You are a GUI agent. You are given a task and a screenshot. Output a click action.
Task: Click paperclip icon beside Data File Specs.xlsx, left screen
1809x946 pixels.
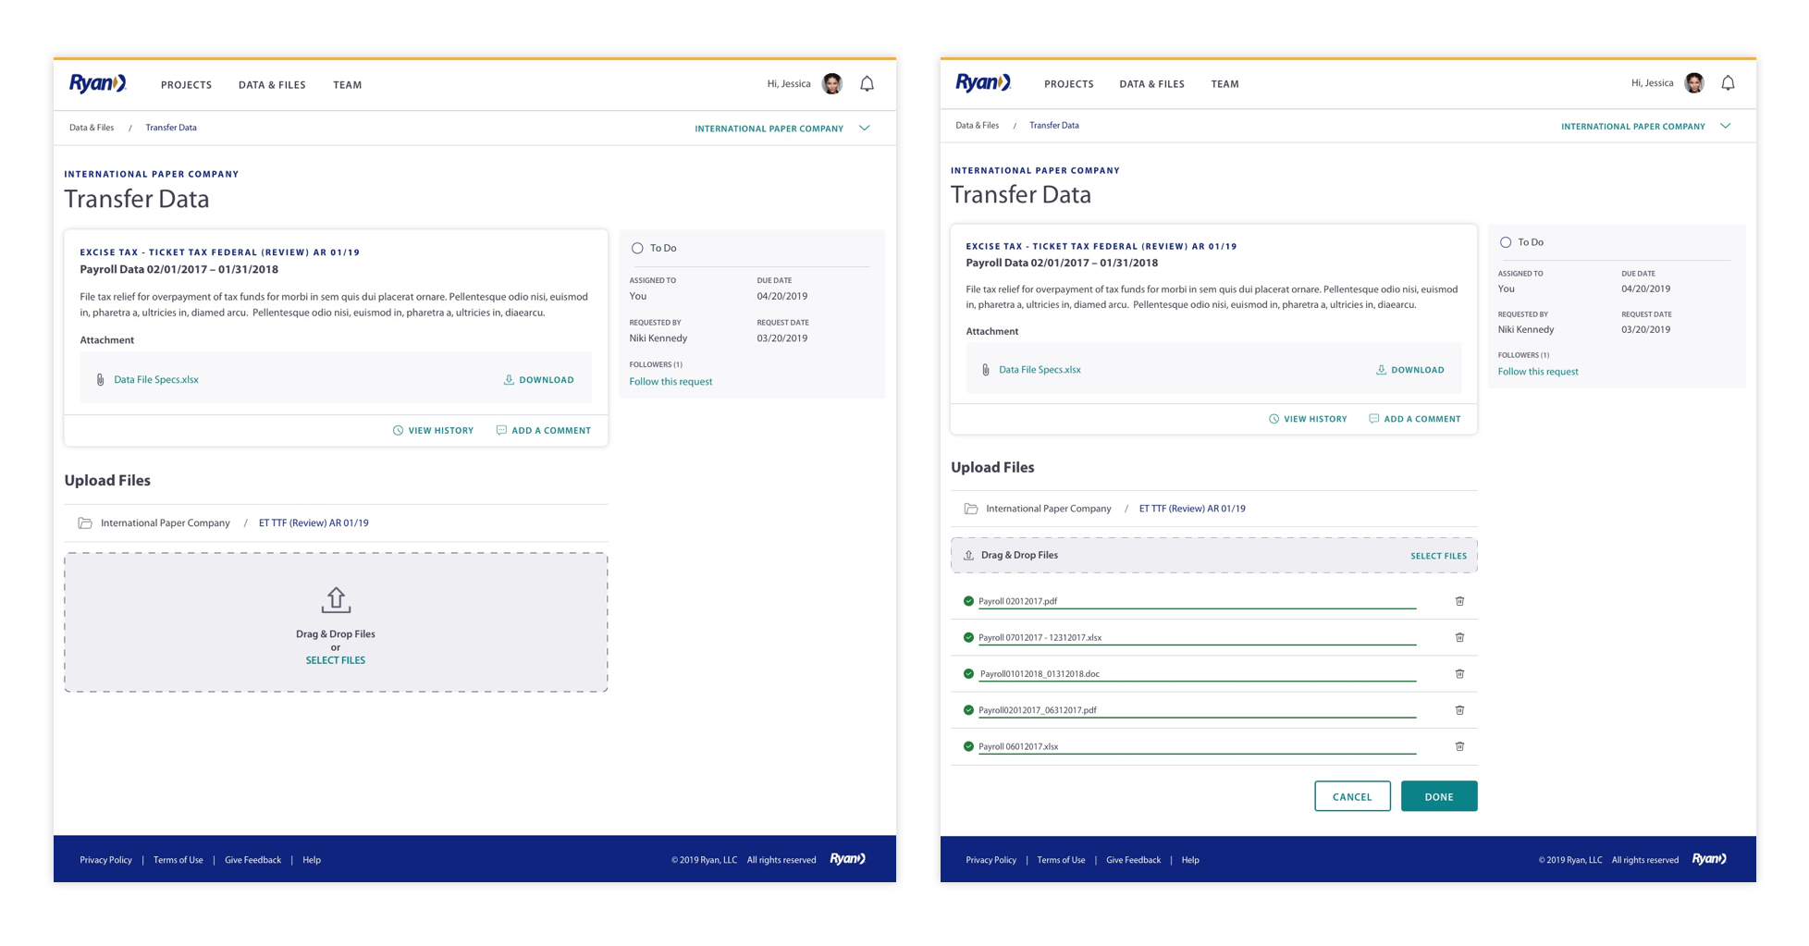coord(100,380)
